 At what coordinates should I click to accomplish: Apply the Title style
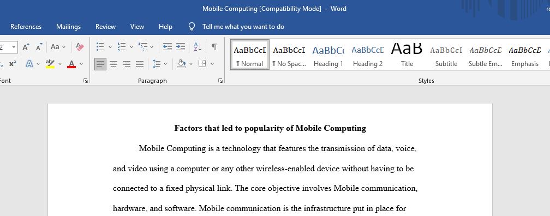pos(407,56)
